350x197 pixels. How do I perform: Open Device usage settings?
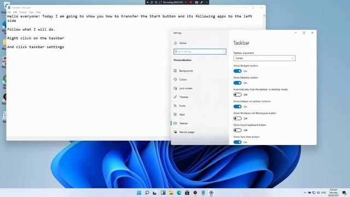(x=186, y=132)
